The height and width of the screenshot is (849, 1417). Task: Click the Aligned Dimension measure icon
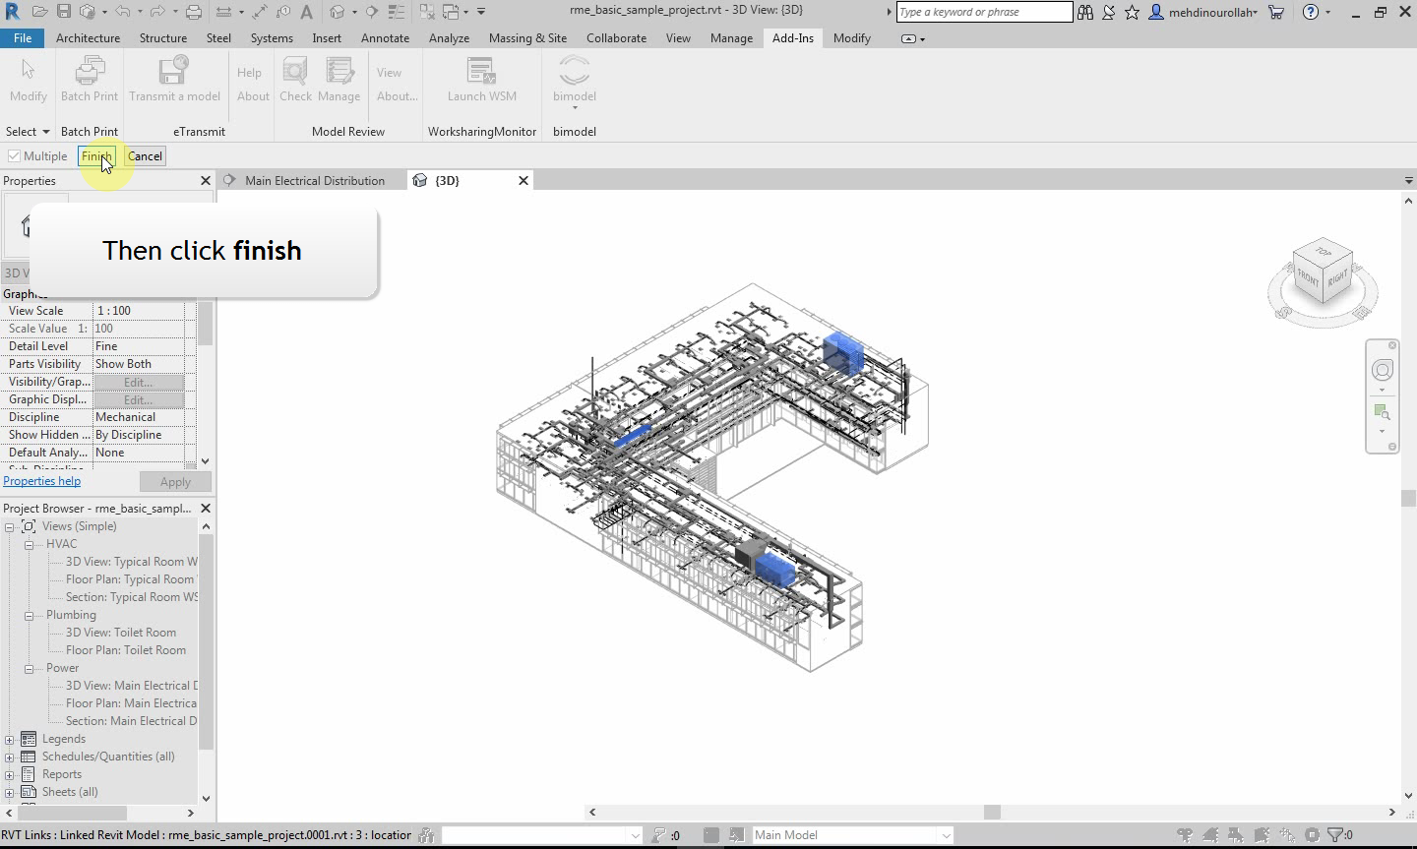(259, 12)
